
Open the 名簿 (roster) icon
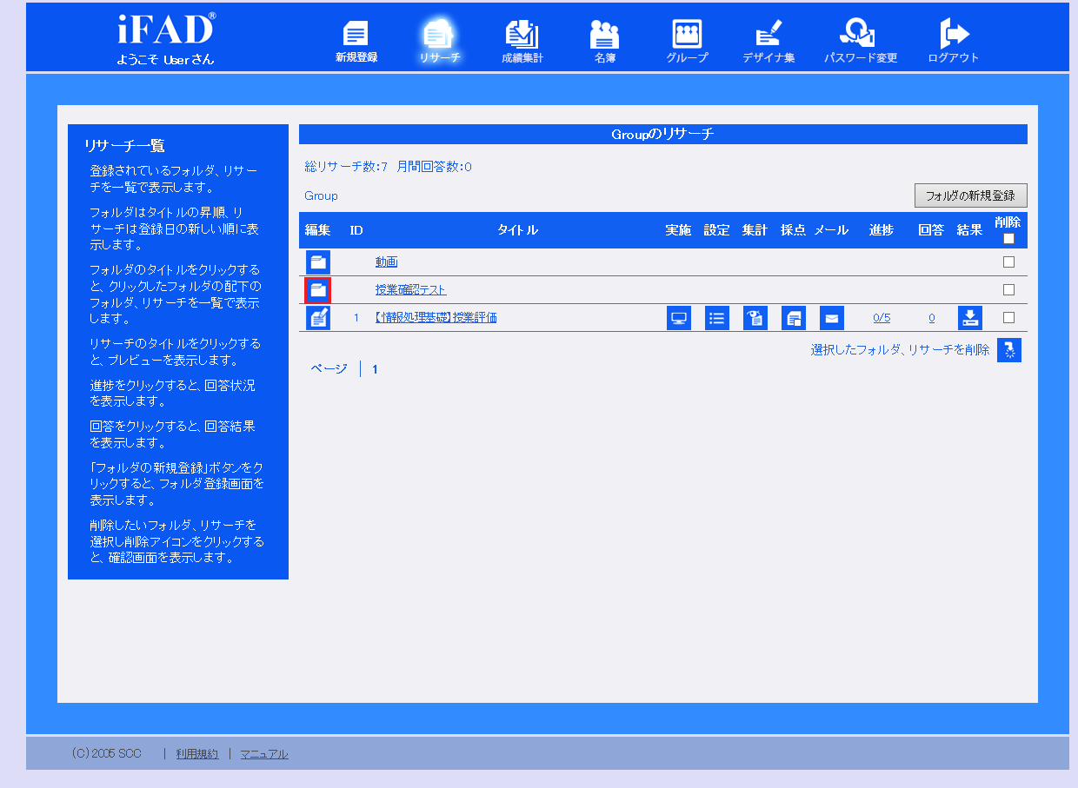(604, 35)
